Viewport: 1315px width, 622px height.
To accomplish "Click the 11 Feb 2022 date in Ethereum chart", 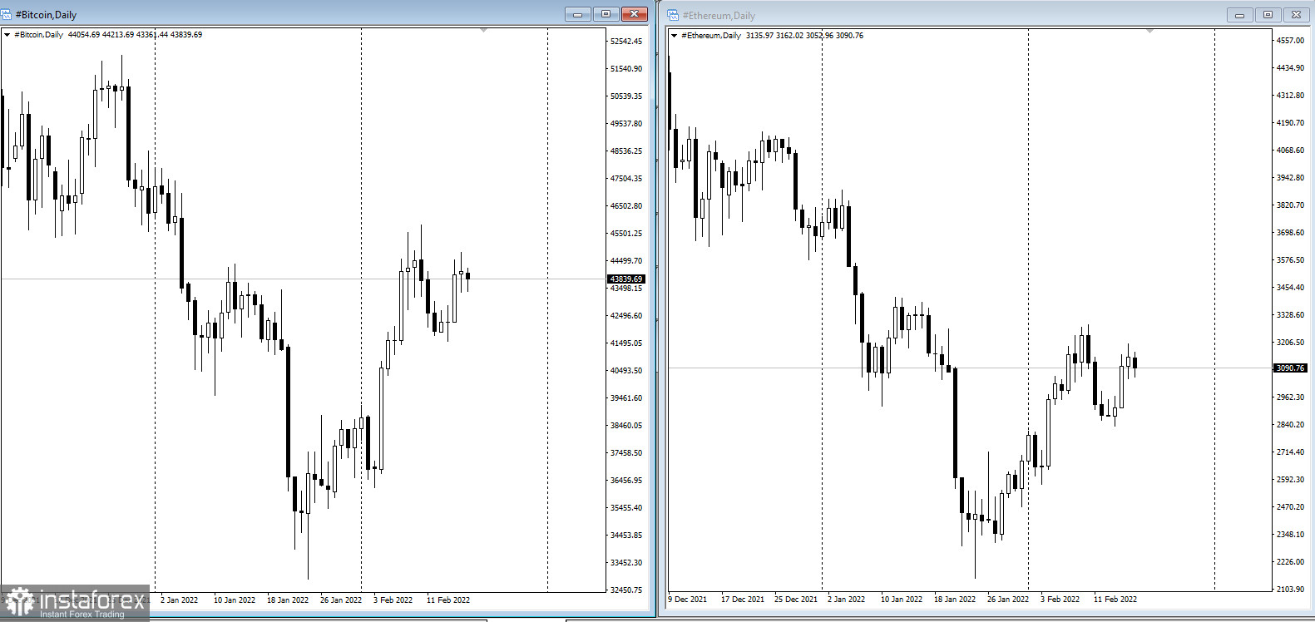I will click(x=1115, y=600).
